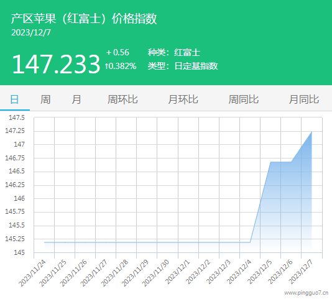Click the 种类：红富士 label
Viewport: 332px width, 299px height.
point(174,52)
